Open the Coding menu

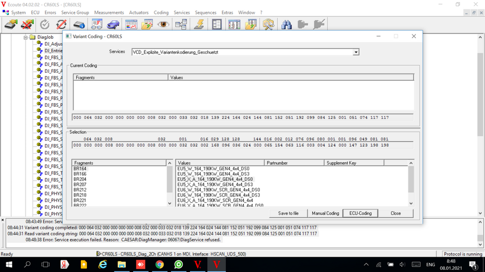[x=161, y=13]
